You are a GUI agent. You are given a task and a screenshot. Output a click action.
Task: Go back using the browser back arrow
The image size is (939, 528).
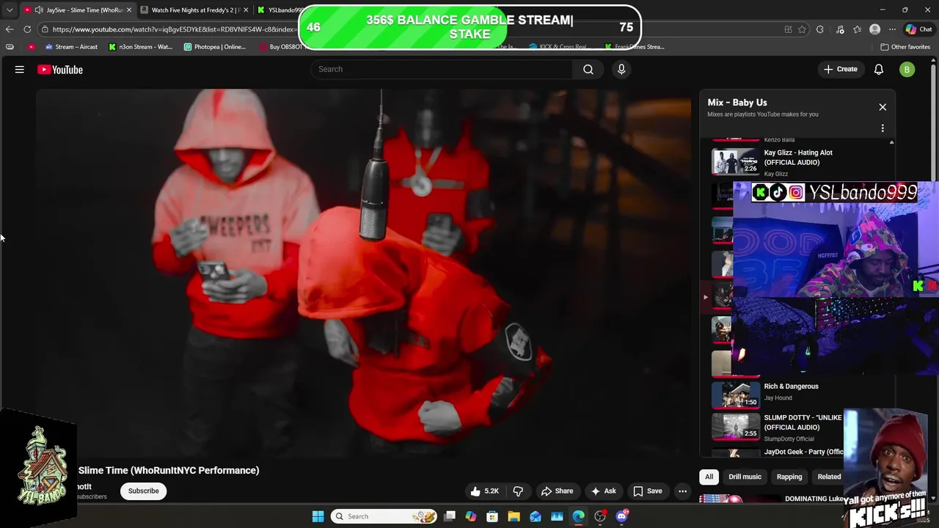point(10,29)
